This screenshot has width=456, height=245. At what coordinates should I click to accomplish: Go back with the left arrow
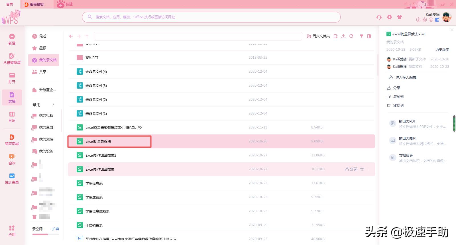coord(71,36)
